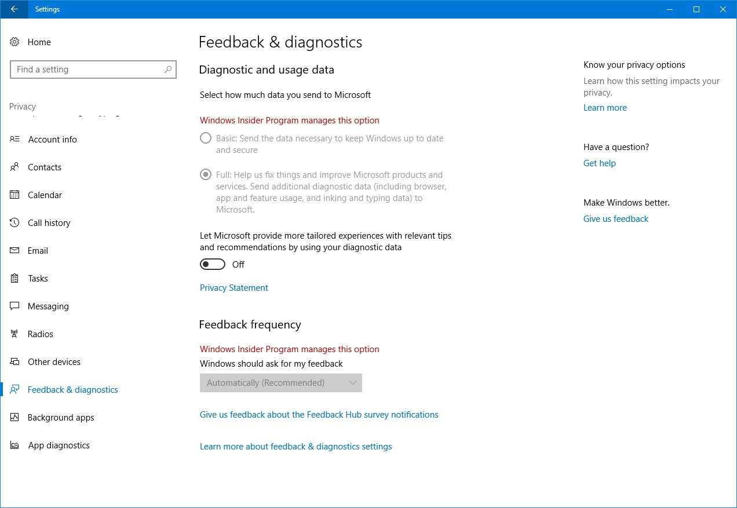Open Call history privacy settings
The height and width of the screenshot is (508, 737).
click(x=49, y=223)
